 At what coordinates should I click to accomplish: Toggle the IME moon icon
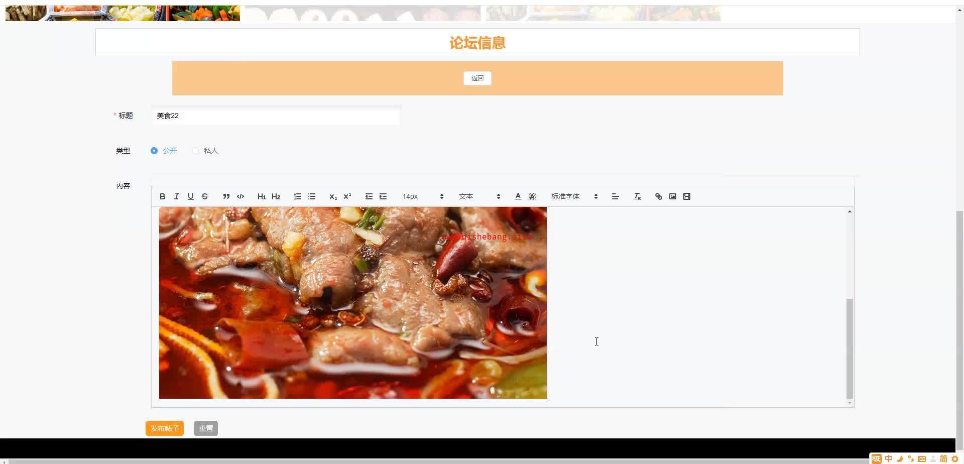click(900, 459)
